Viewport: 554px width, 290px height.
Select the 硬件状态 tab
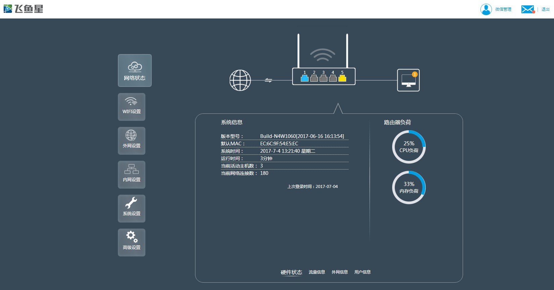click(x=291, y=272)
